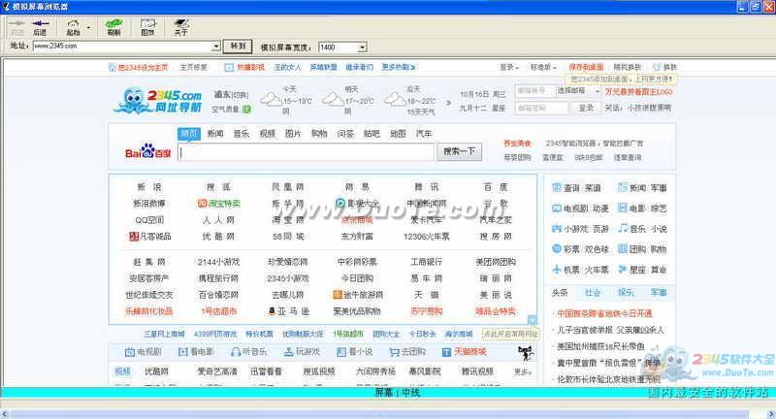This screenshot has width=776, height=419.
Task: Select the 新闻 search tab
Action: click(214, 134)
